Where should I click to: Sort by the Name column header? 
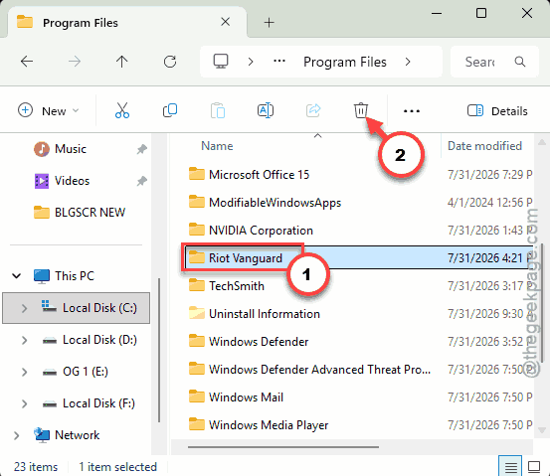[x=217, y=146]
